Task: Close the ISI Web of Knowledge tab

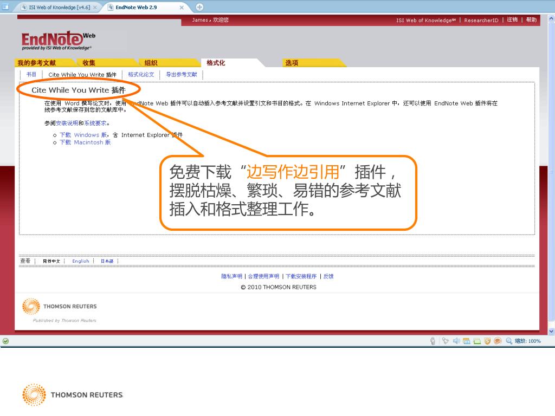Action: [95, 8]
